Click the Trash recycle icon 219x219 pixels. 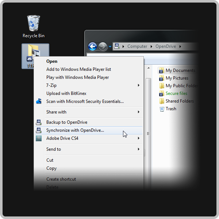click(162, 109)
